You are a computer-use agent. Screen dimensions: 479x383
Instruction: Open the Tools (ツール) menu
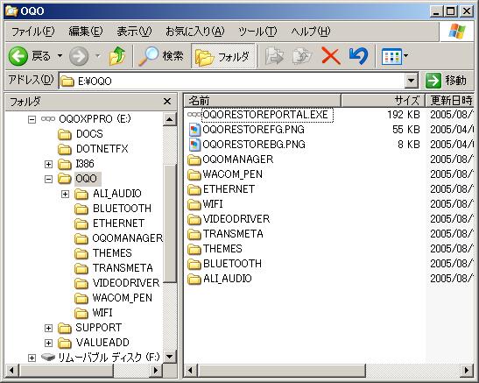[x=257, y=32]
